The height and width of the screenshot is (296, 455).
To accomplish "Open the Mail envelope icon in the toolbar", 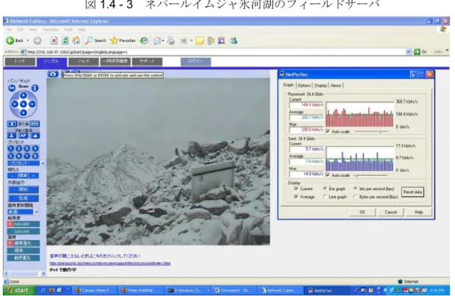I will coord(157,40).
